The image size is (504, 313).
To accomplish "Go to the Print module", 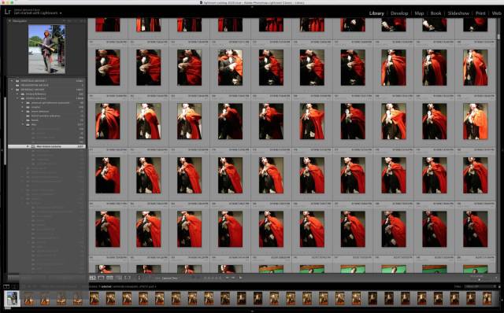I will [480, 13].
